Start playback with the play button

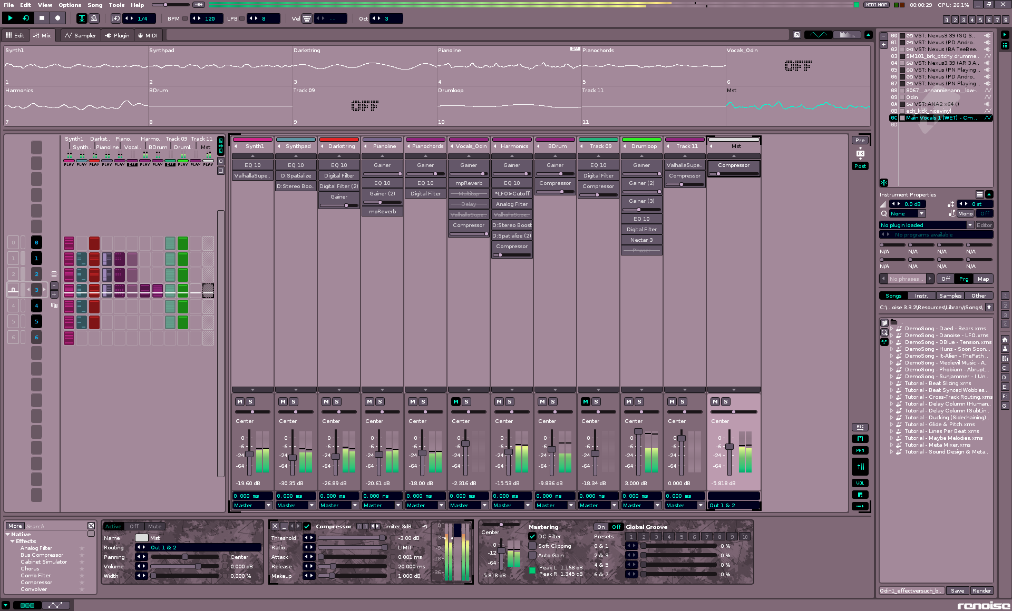(x=10, y=18)
